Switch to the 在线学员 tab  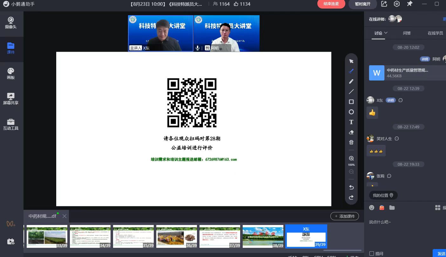[x=435, y=33]
